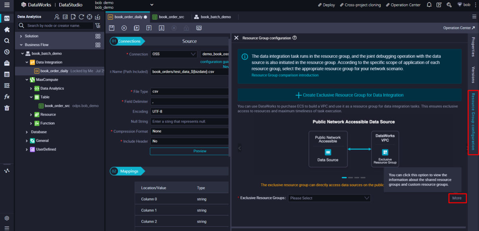This screenshot has height=231, width=479.
Task: Open the workspace bob_demo dropdown arrow
Action: (x=152, y=5)
